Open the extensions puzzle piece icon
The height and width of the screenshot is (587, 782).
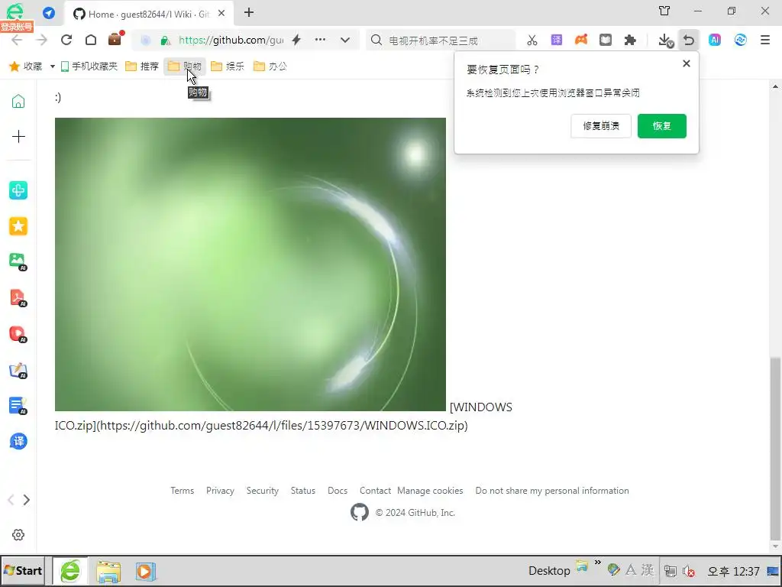coord(630,40)
